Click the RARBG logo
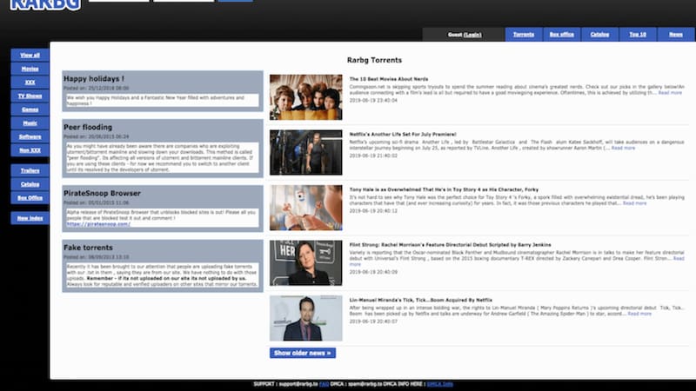Image resolution: width=696 pixels, height=391 pixels. pos(45,4)
